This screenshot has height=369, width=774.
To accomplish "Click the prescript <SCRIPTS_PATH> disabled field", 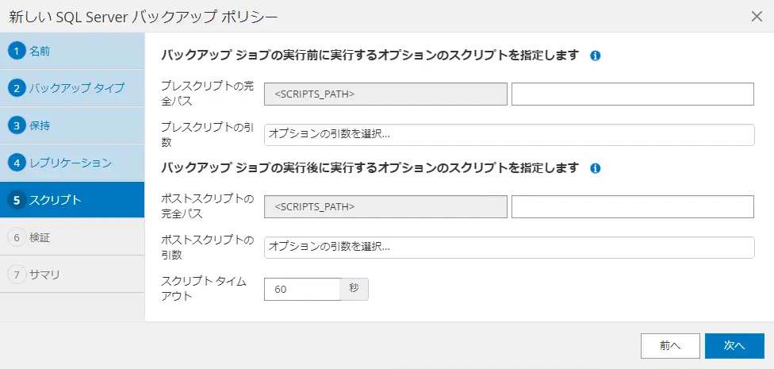I will 385,94.
